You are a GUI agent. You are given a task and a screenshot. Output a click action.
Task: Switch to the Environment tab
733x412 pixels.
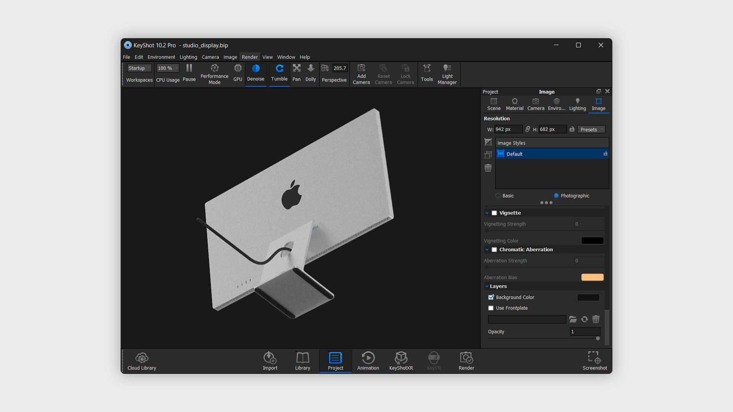coord(557,105)
